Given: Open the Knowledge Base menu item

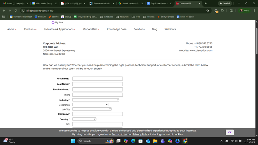Looking at the screenshot, I should (117, 29).
